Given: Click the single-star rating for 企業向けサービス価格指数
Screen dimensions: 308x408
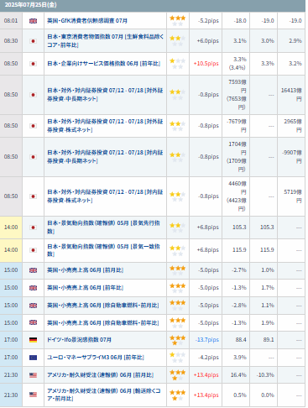Looking at the screenshot, I should pyautogui.click(x=178, y=64).
